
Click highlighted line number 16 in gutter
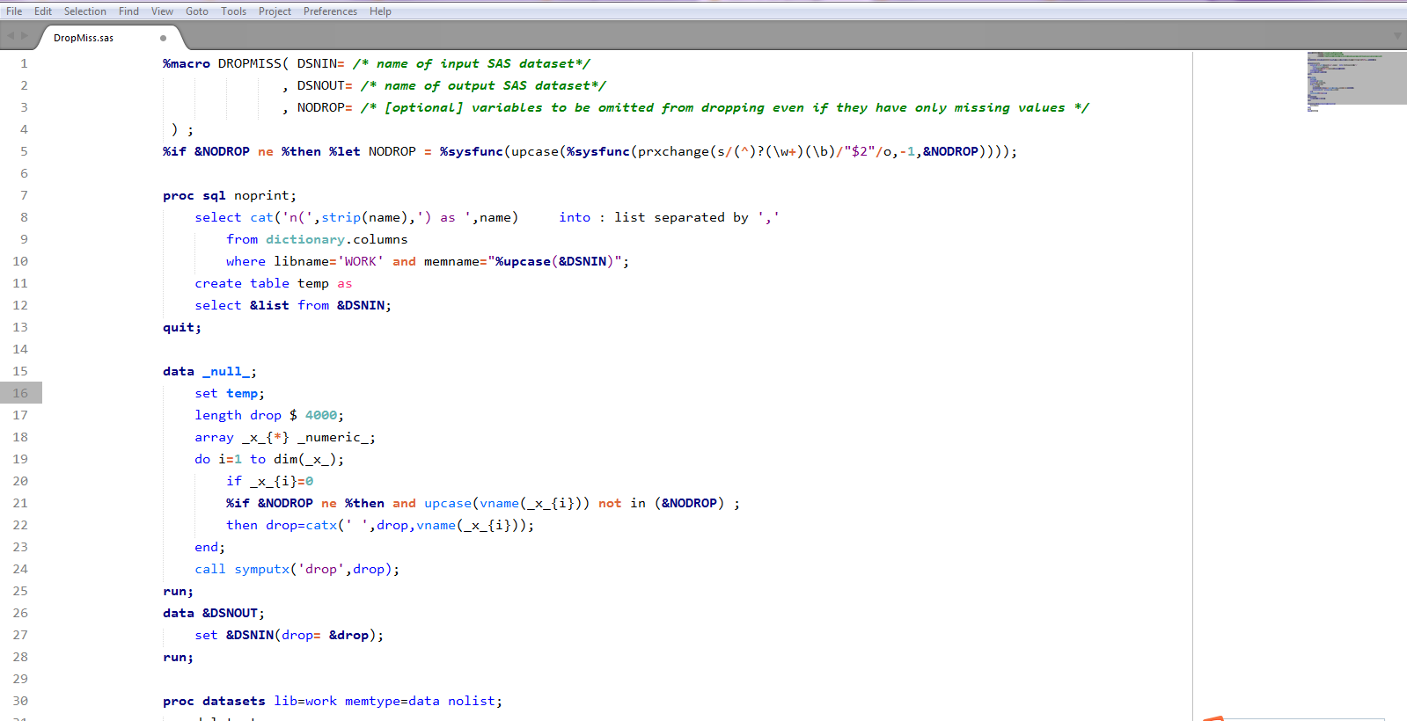pyautogui.click(x=20, y=393)
